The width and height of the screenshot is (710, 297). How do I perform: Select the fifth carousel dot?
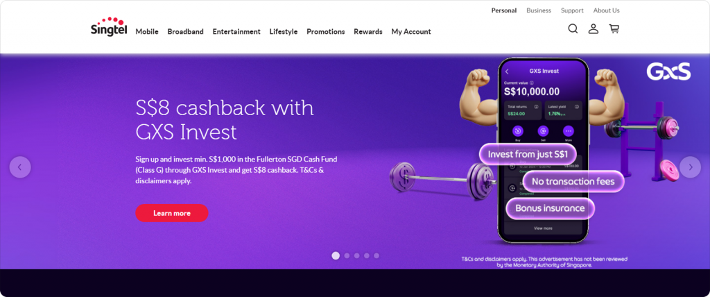tap(376, 256)
